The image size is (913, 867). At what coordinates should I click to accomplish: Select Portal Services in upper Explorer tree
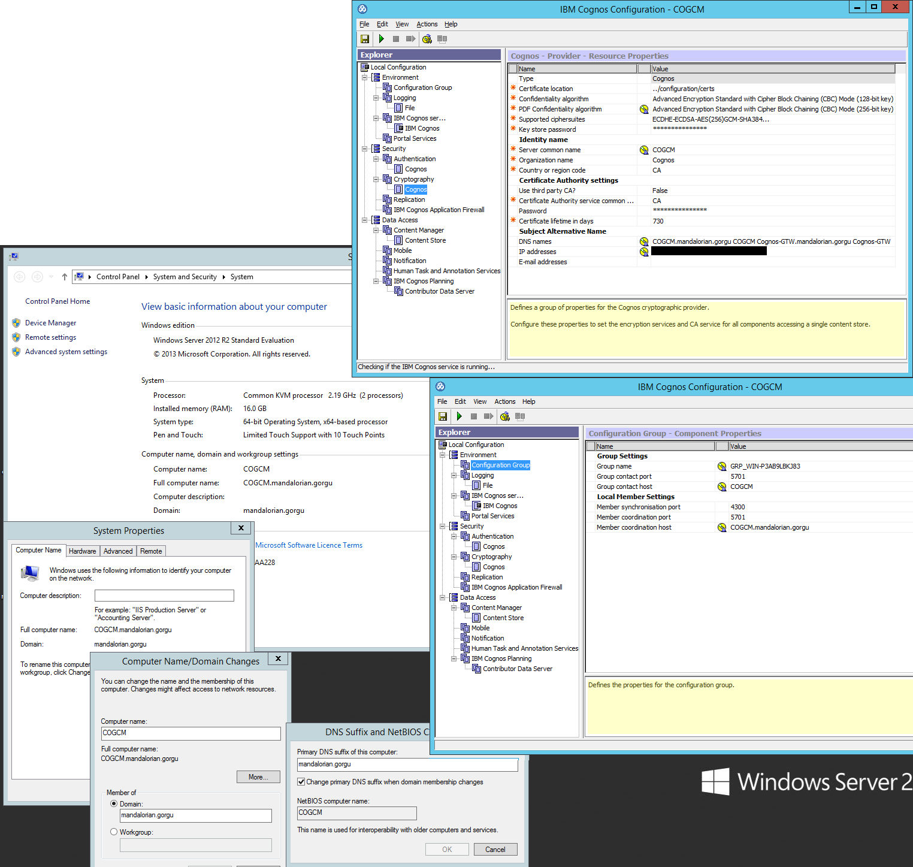pyautogui.click(x=415, y=138)
